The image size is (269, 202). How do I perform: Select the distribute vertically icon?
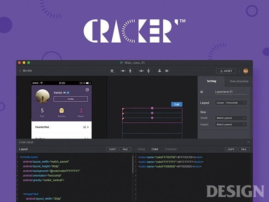click(160, 71)
